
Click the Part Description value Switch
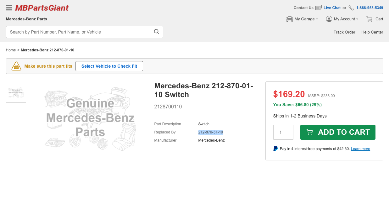(204, 124)
